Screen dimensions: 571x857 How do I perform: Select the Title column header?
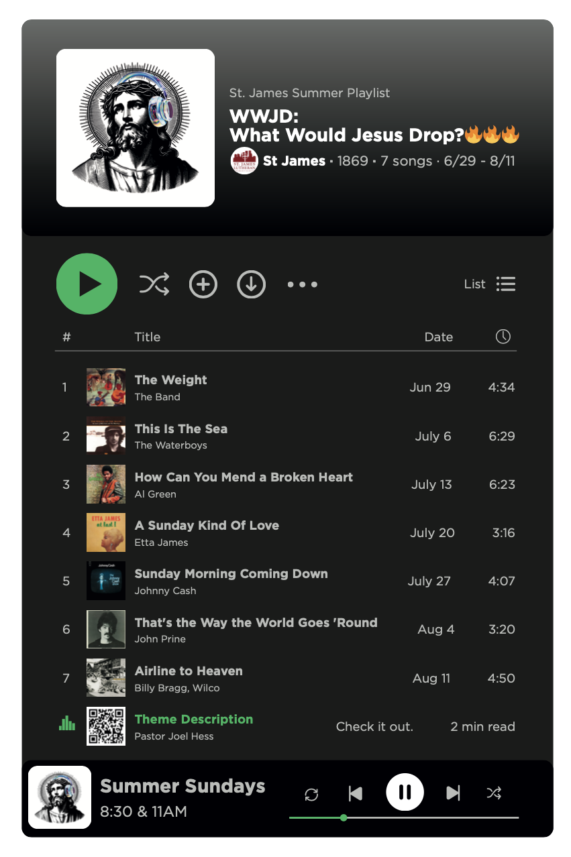click(x=148, y=337)
